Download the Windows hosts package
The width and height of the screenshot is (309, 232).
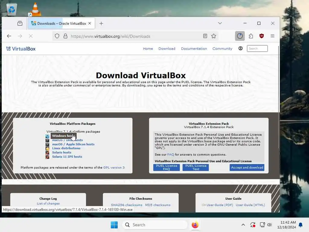coord(63,136)
